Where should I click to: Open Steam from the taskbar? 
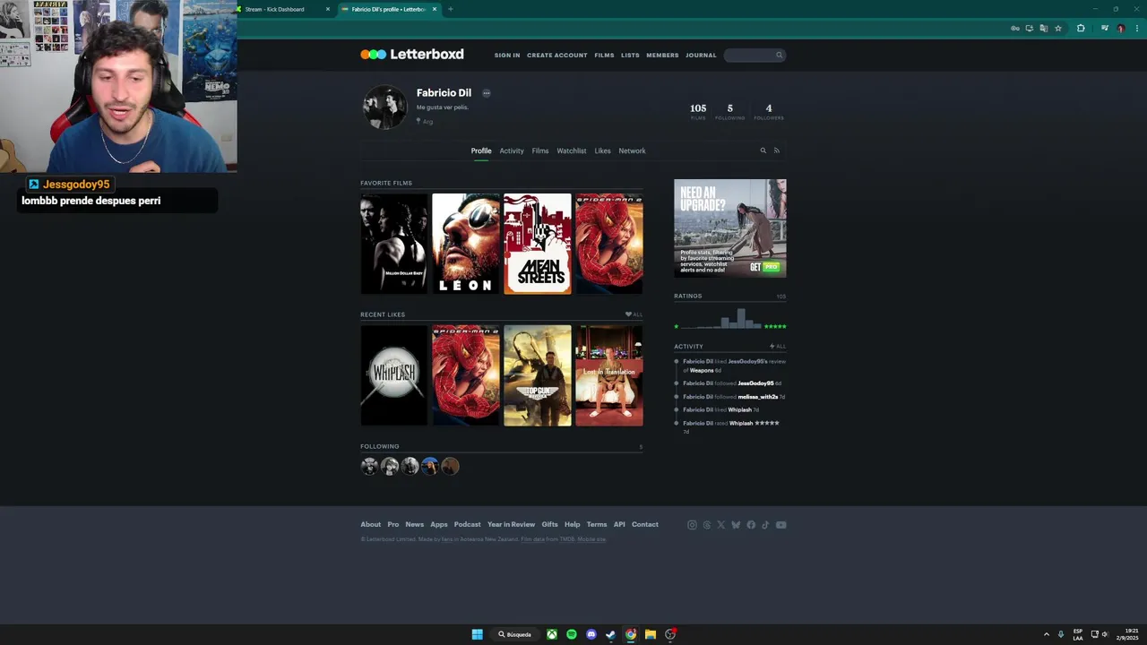pyautogui.click(x=611, y=634)
